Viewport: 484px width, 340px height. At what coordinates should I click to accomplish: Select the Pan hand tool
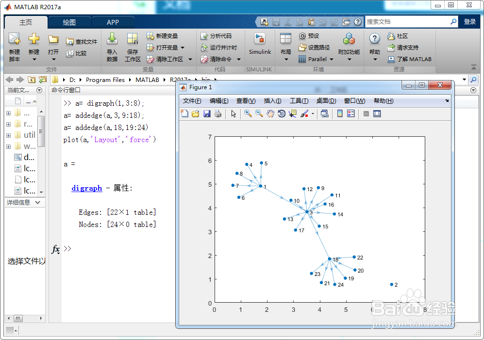point(270,113)
